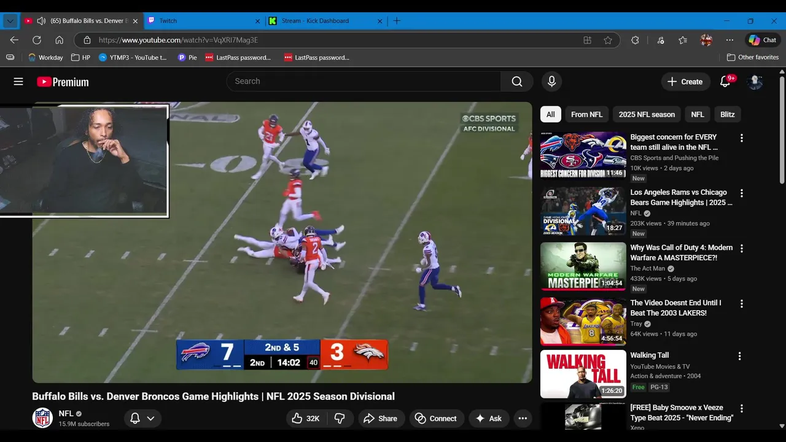Open the split screen icon in address bar
This screenshot has height=442, width=786.
click(588, 40)
